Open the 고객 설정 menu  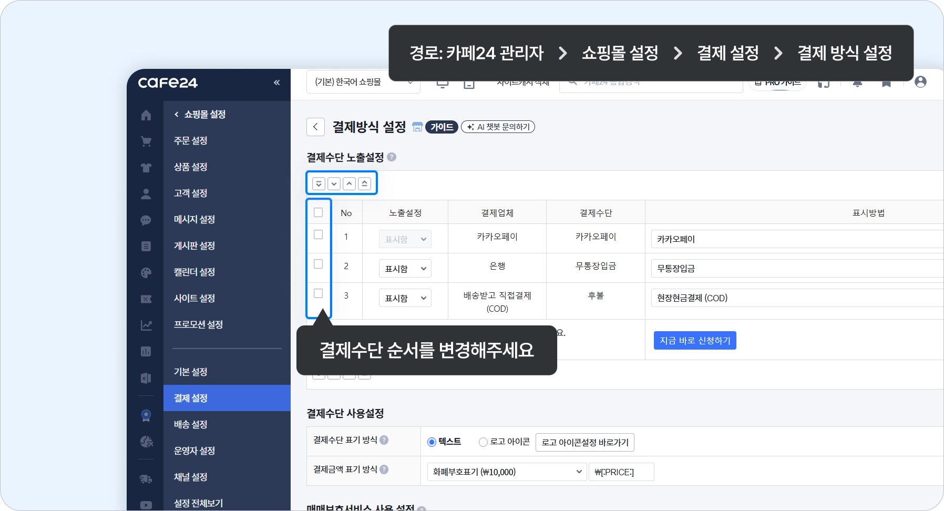point(191,193)
